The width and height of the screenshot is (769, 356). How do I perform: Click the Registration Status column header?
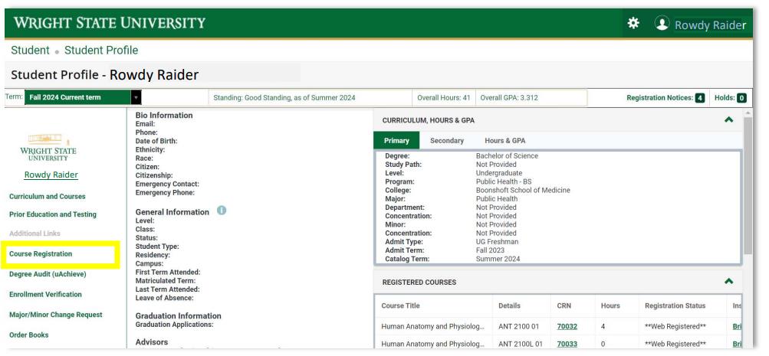click(675, 305)
